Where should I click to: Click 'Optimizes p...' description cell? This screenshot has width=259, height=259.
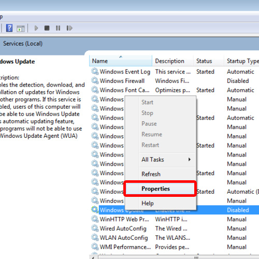click(172, 90)
